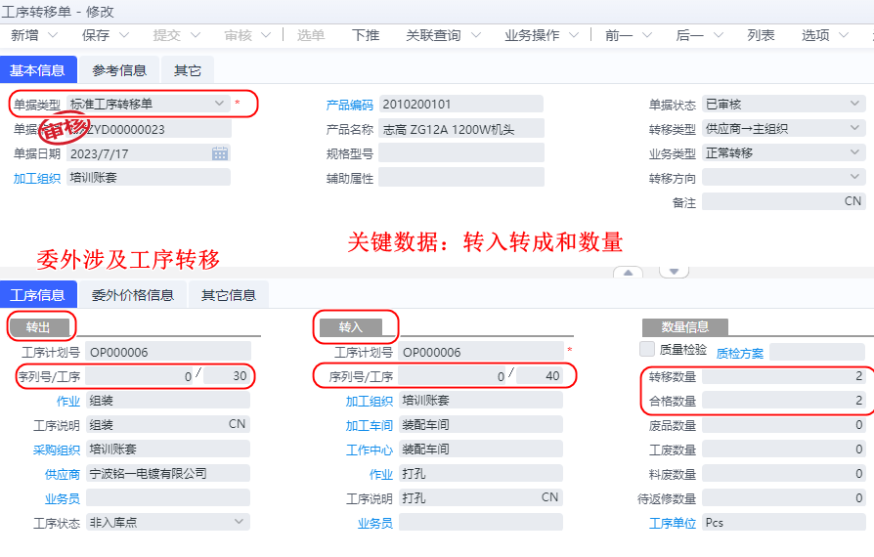Tick the 质量检验 checkbox

[646, 349]
